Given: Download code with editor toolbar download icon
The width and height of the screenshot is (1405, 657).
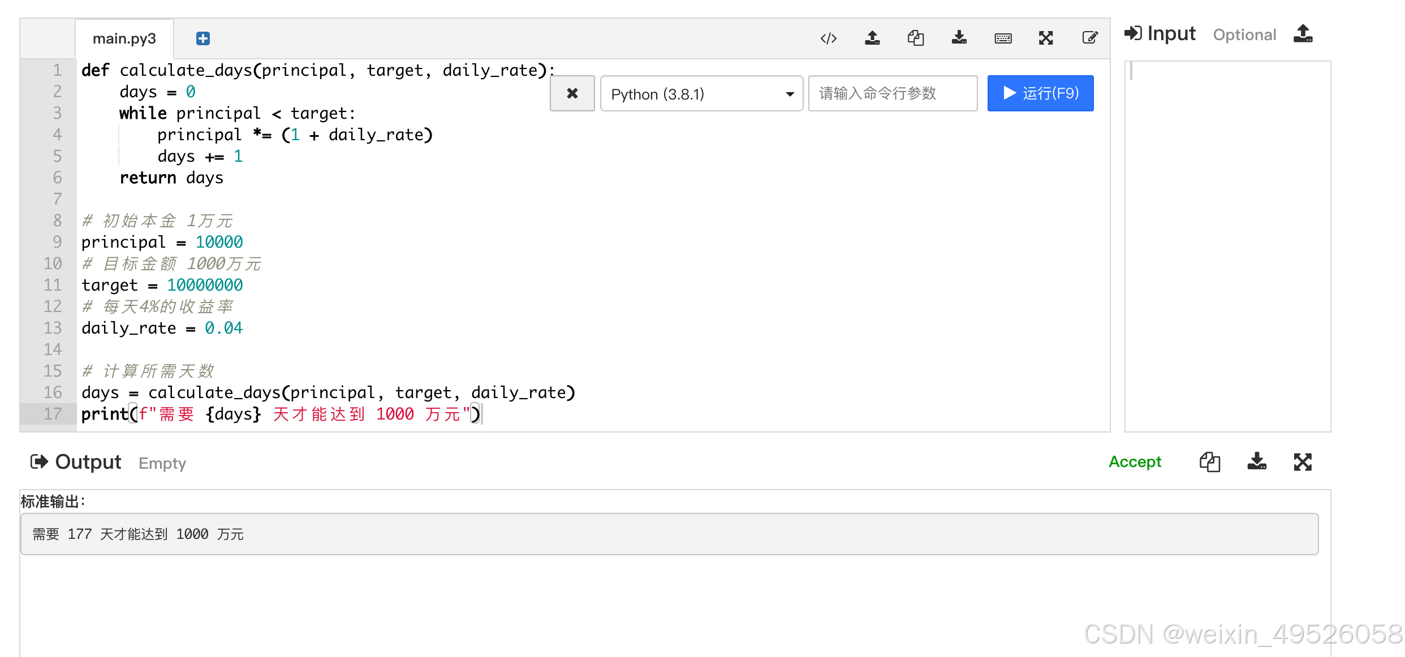Looking at the screenshot, I should pos(959,38).
